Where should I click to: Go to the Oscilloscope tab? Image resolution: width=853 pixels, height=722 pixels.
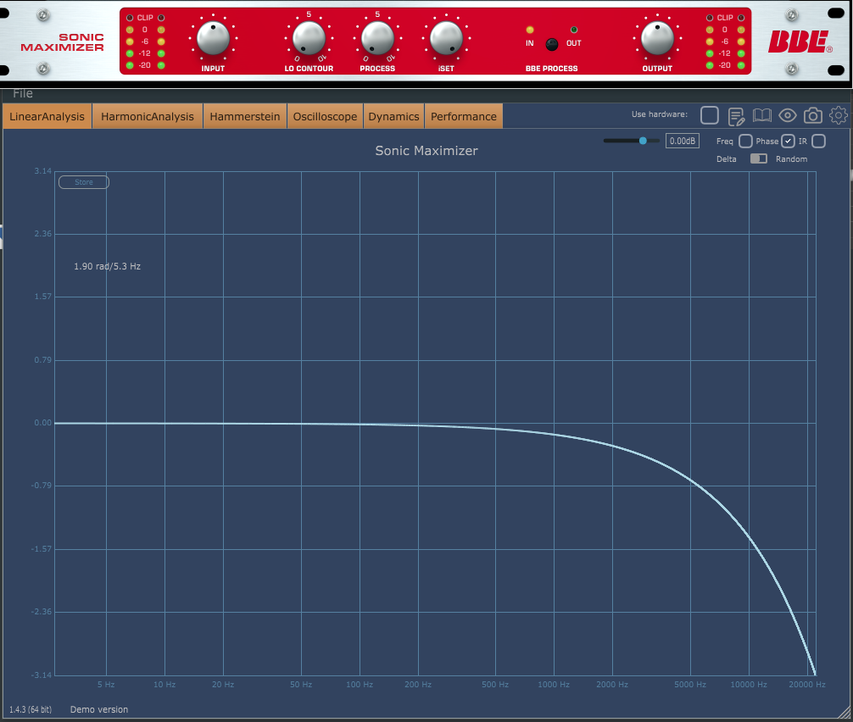(x=326, y=116)
